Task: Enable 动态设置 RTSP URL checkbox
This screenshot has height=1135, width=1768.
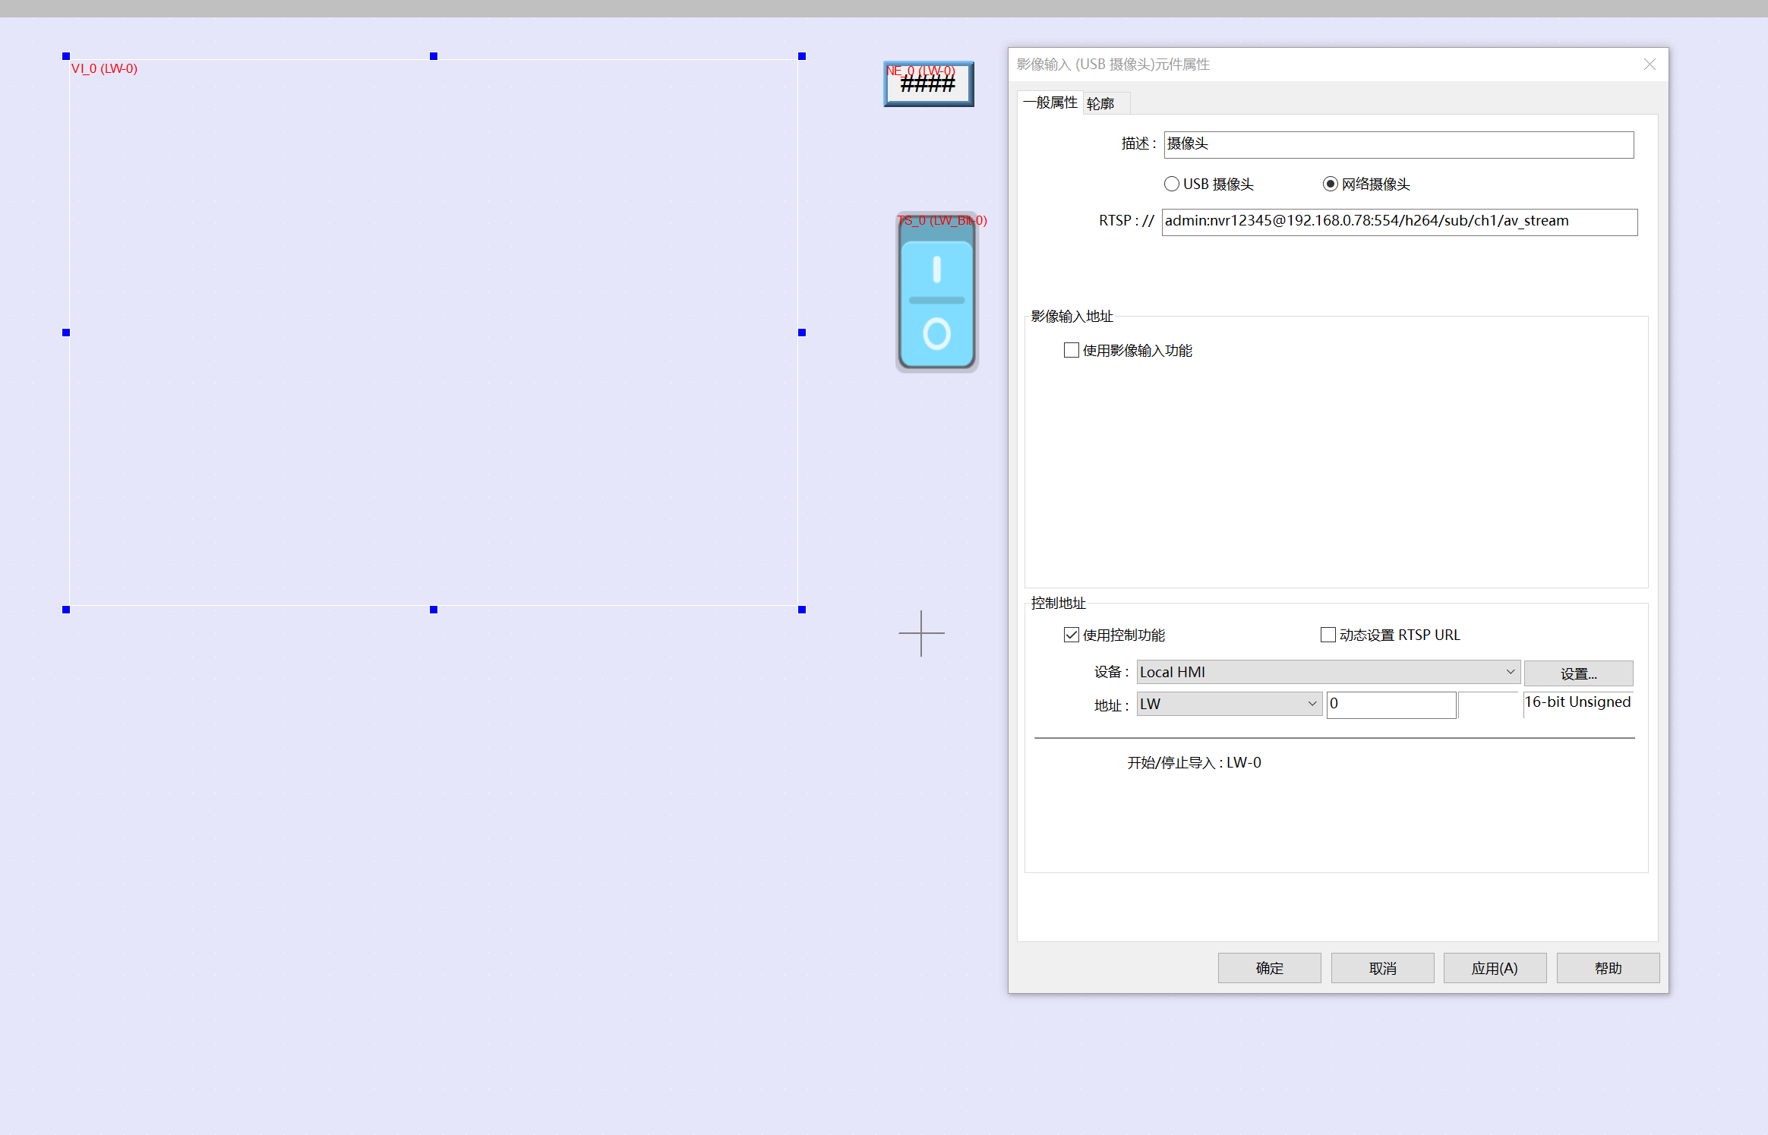Action: tap(1328, 635)
